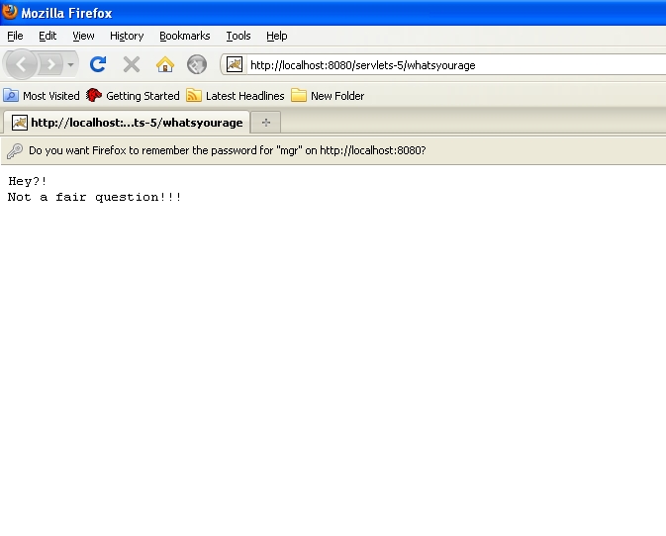The image size is (666, 536).
Task: Open the Bookmarks menu
Action: [x=185, y=36]
